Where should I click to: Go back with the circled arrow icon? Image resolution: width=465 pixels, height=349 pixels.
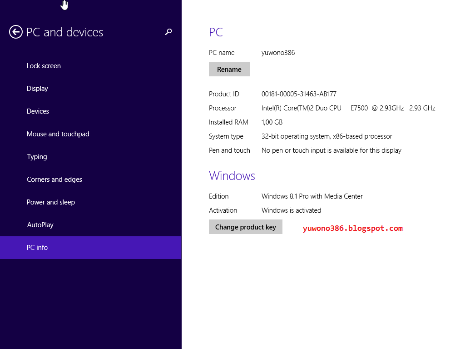[x=16, y=32]
